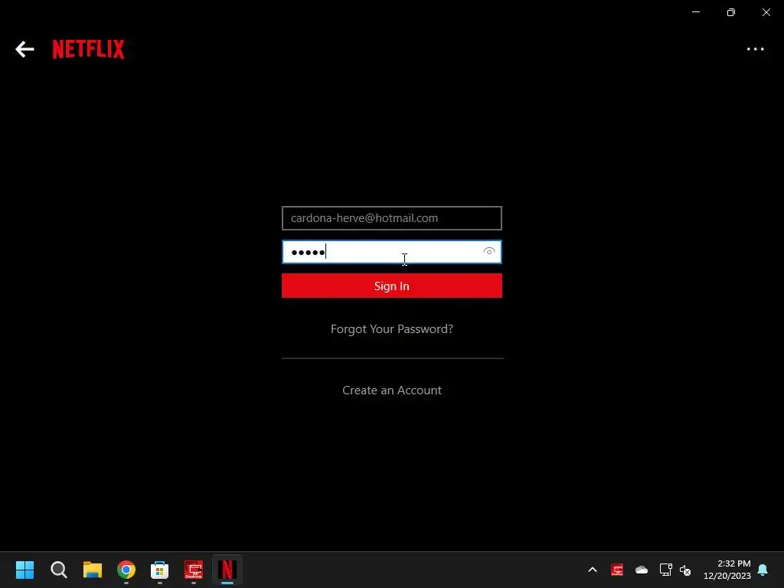Reveal password with the eye icon
This screenshot has height=588, width=784.
click(x=489, y=251)
